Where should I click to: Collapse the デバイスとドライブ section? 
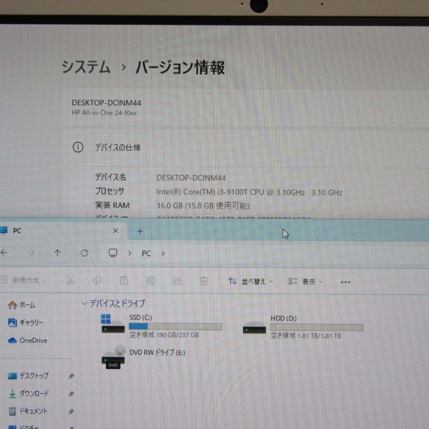tap(84, 303)
